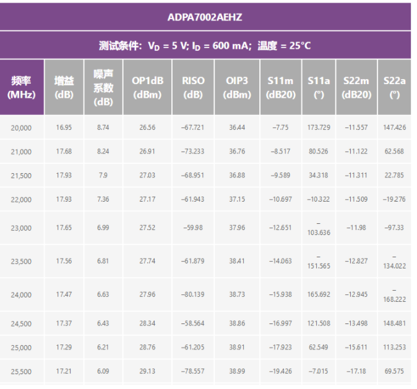Click gain value 16.95
This screenshot has height=389, width=417.
tap(64, 127)
